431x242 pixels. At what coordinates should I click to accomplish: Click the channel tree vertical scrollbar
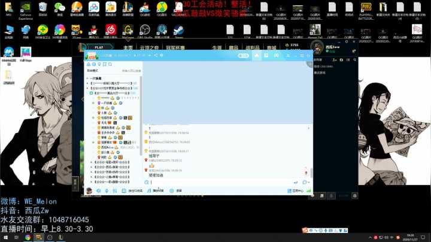click(141, 116)
